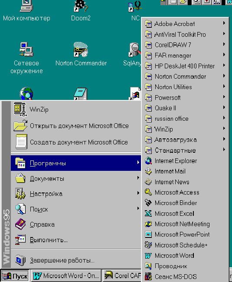Open the russian office program group

[x=185, y=119]
